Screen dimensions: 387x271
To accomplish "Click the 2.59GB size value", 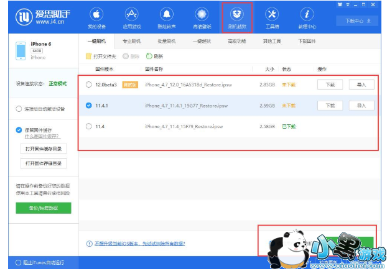I will click(267, 106).
